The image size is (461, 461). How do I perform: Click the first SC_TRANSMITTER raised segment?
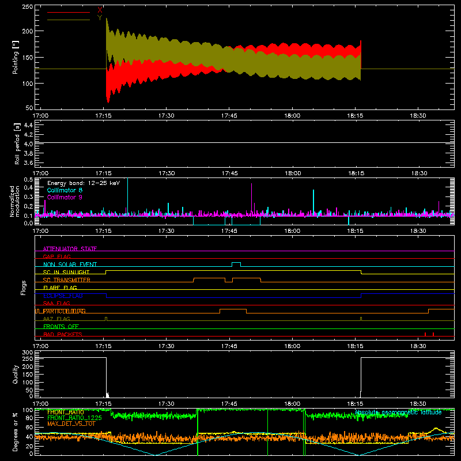click(209, 278)
